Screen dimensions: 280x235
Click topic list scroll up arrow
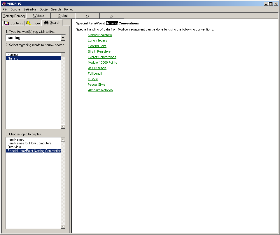pyautogui.click(x=63, y=140)
